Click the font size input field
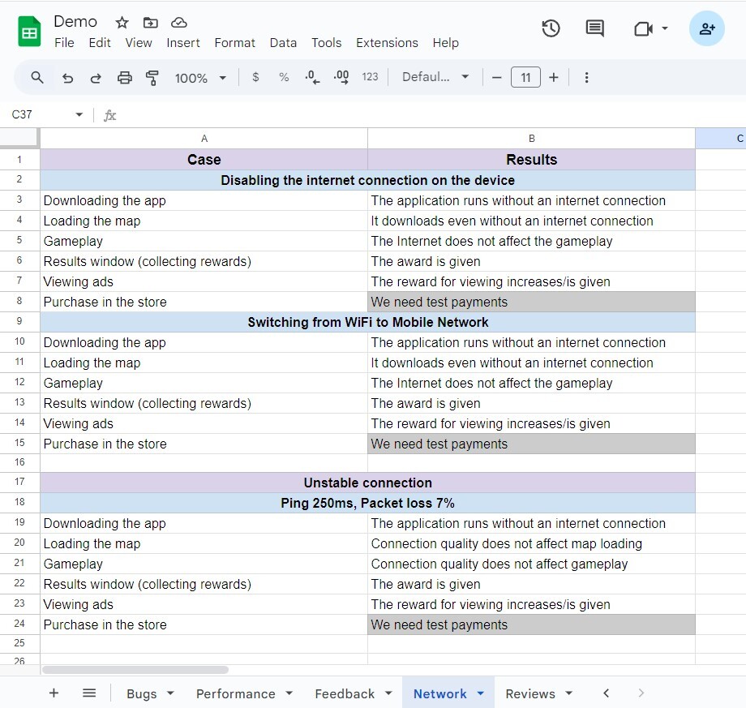This screenshot has height=708, width=746. [525, 78]
